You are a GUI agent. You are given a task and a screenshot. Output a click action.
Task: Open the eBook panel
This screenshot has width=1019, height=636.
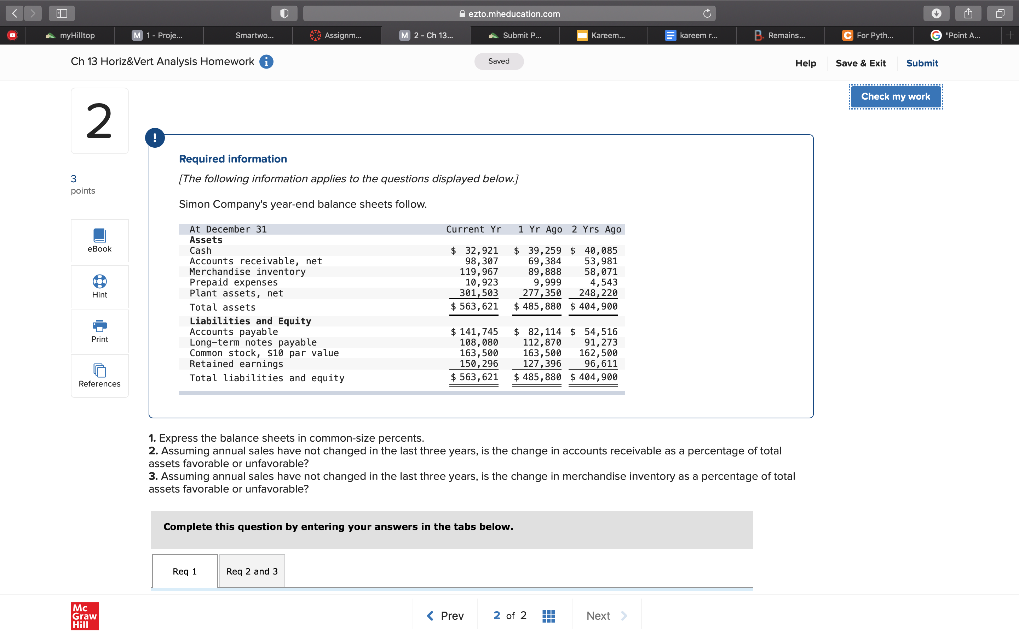click(x=99, y=241)
